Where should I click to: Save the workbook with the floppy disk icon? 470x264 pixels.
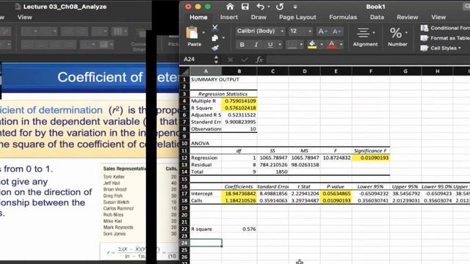click(245, 7)
